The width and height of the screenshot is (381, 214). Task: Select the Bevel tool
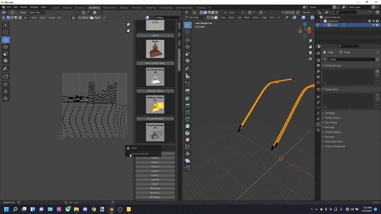click(188, 105)
